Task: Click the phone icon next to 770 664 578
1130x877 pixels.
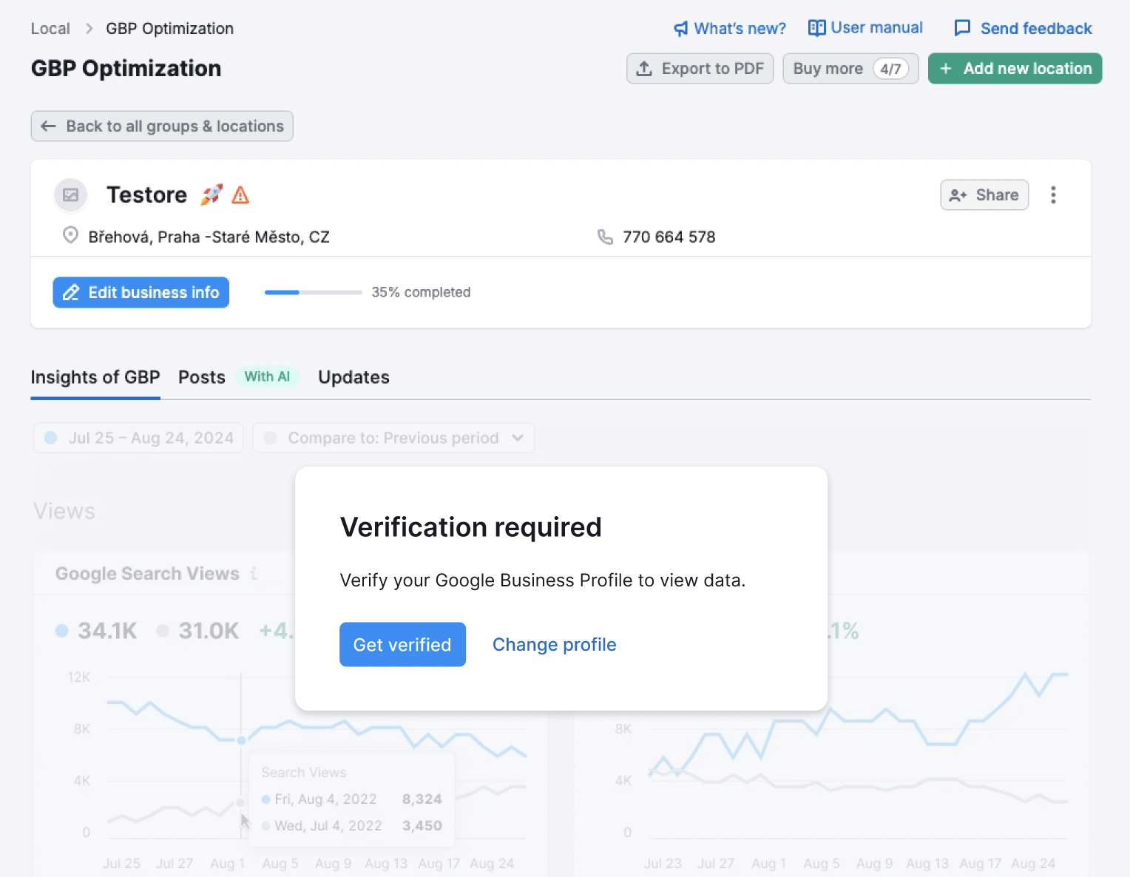Action: pos(605,237)
